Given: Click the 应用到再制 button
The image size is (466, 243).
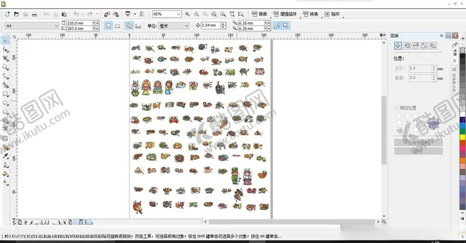Looking at the screenshot, I should (419, 142).
